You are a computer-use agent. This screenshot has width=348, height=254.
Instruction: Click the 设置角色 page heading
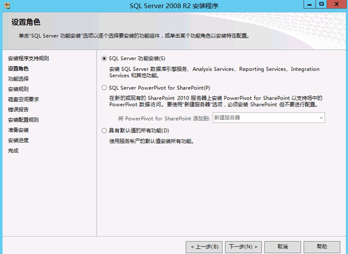[26, 22]
